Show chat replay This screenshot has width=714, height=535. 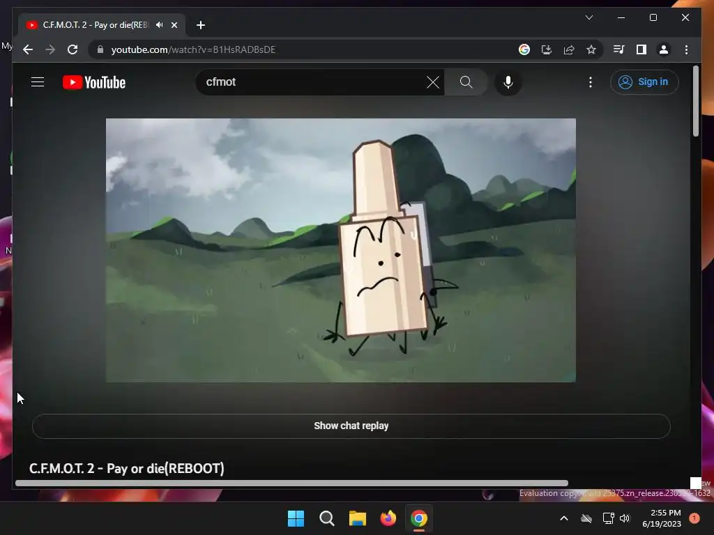coord(351,426)
